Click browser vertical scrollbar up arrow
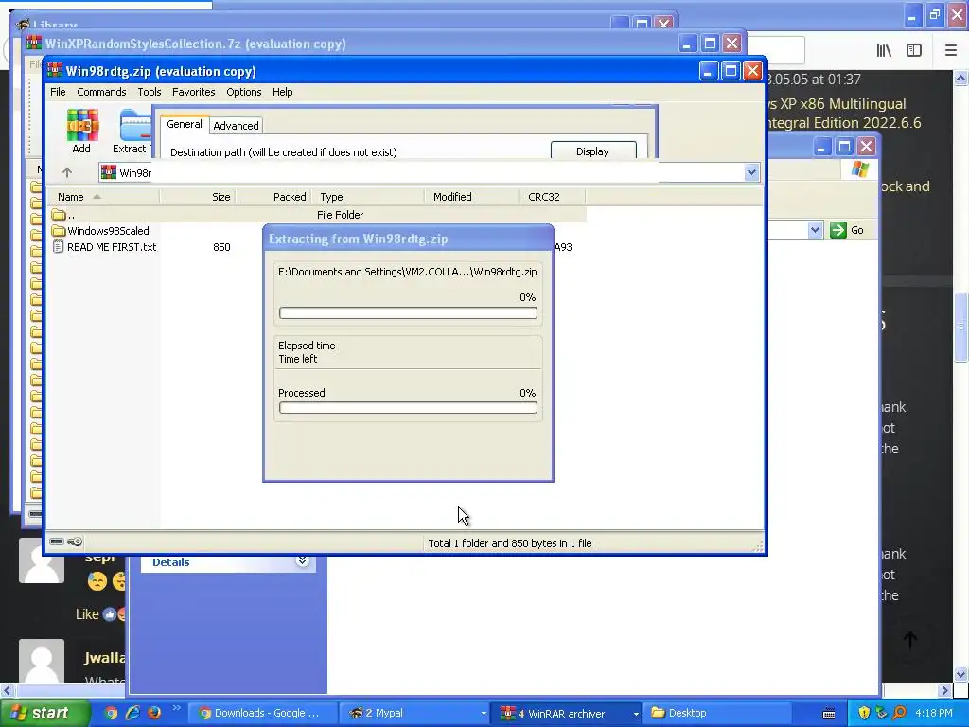The width and height of the screenshot is (969, 727). click(961, 79)
